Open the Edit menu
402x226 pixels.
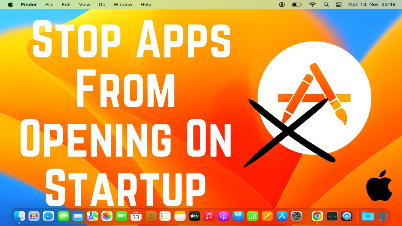point(66,4)
